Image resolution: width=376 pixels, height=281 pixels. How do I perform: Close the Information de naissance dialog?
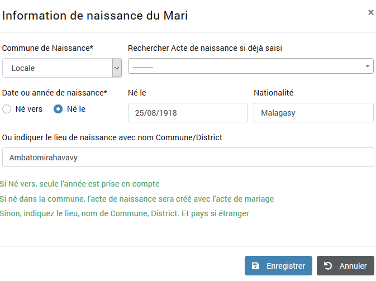(371, 12)
